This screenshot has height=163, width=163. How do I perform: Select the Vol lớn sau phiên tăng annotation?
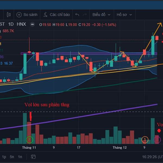47,105
